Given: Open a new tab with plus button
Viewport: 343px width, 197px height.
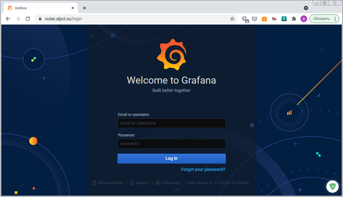Looking at the screenshot, I should 85,8.
